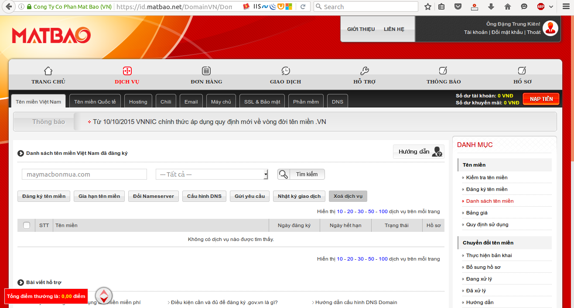Viewport: 574px width, 308px height.
Task: Click the flag icon in address bar
Action: pyautogui.click(x=246, y=7)
